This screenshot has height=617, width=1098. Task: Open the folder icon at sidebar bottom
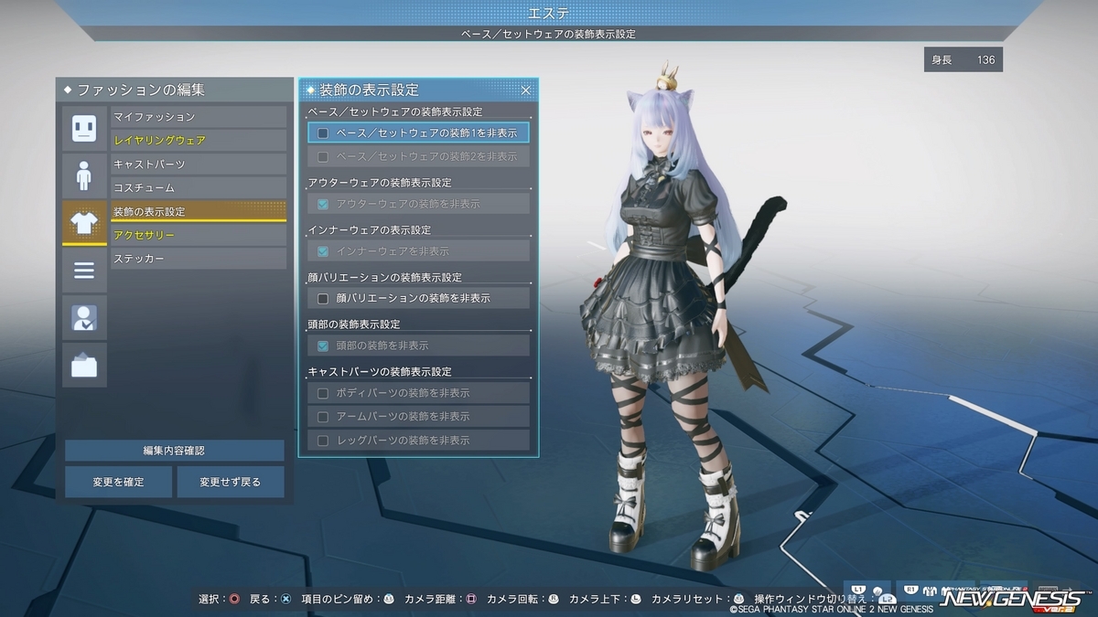click(x=84, y=365)
